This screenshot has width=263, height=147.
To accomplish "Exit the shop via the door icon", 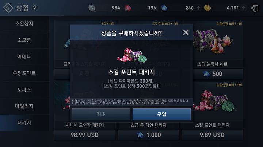I will [x=255, y=8].
